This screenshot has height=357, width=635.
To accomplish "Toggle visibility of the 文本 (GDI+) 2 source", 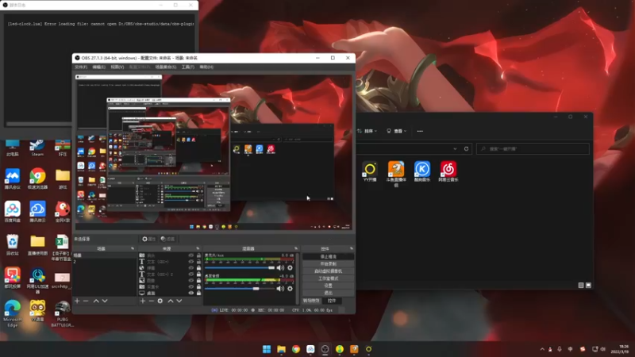I will pyautogui.click(x=191, y=274).
